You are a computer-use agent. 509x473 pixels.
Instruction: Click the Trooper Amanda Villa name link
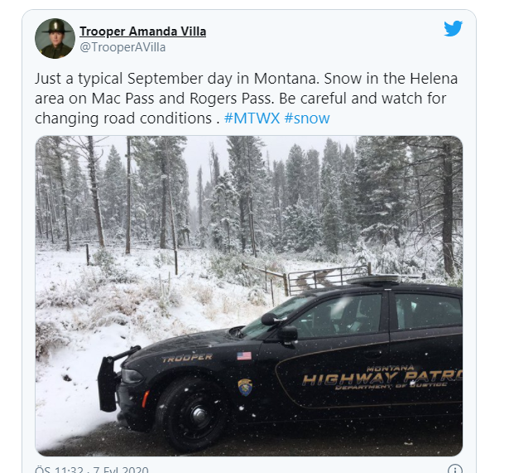(x=143, y=31)
